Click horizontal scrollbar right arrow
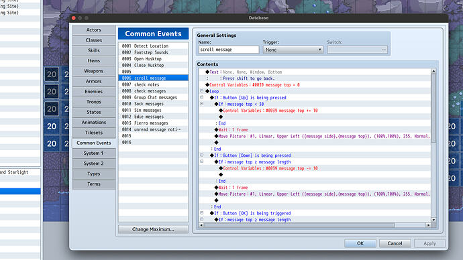 click(x=428, y=225)
